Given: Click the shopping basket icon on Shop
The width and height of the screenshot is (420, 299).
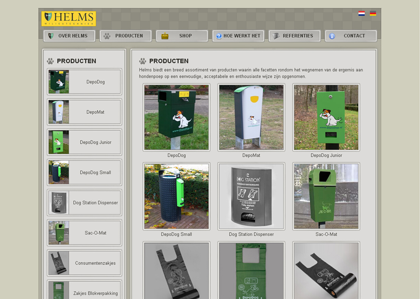Looking at the screenshot, I should (x=165, y=36).
